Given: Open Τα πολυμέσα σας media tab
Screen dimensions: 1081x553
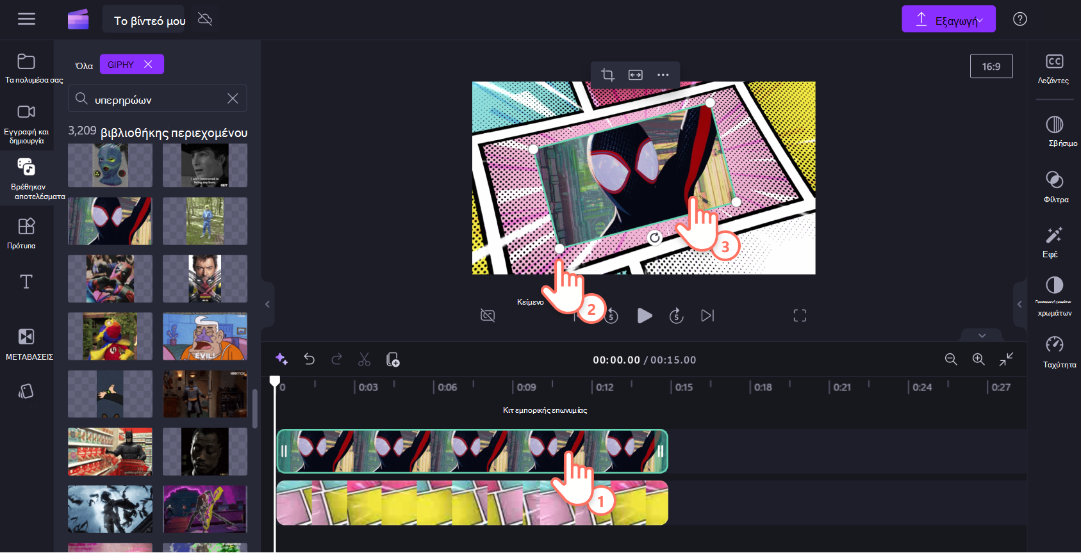Looking at the screenshot, I should coord(26,68).
